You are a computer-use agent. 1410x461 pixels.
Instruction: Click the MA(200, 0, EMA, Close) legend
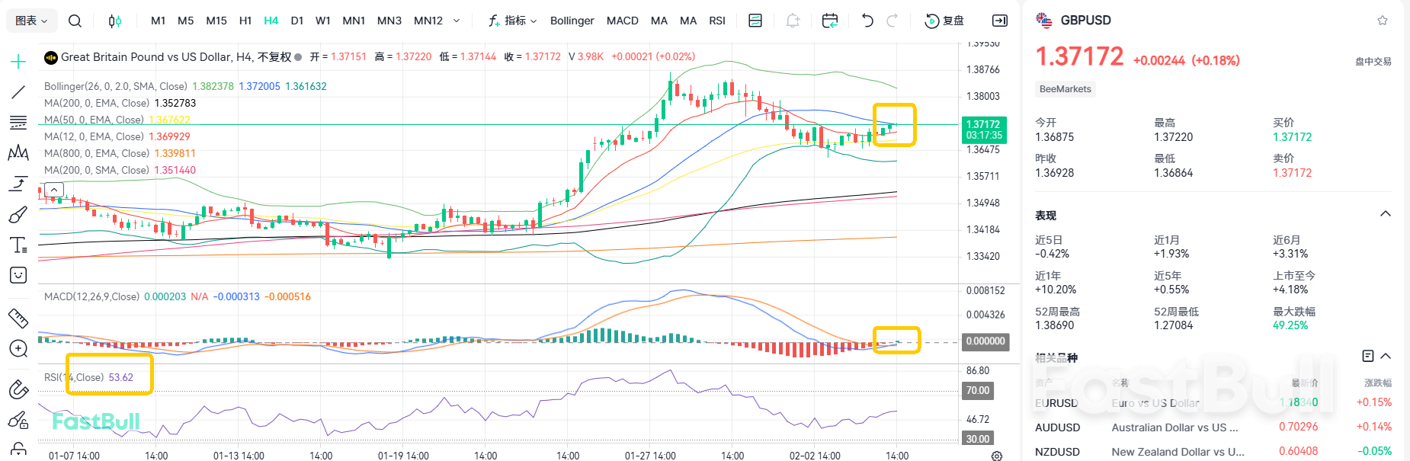(x=97, y=103)
